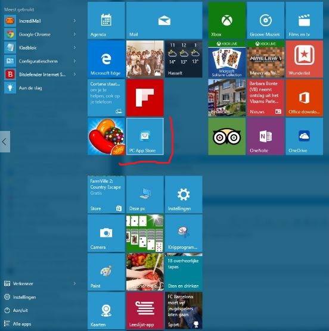Open the green solitaire cards tile
The image size is (329, 331).
tap(145, 233)
